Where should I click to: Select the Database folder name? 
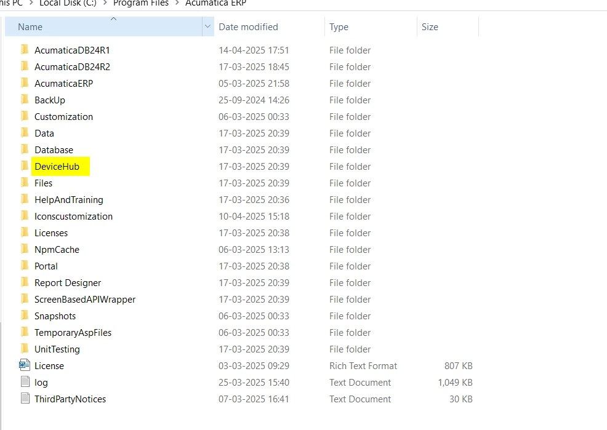tap(54, 150)
